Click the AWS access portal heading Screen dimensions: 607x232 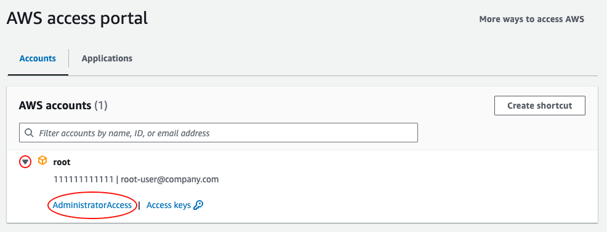(77, 18)
